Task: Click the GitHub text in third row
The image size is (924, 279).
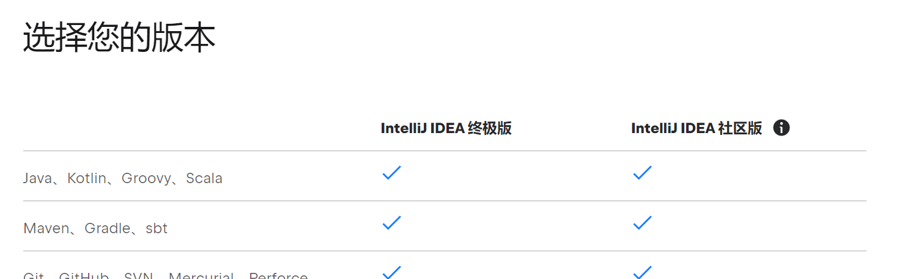Action: click(84, 277)
